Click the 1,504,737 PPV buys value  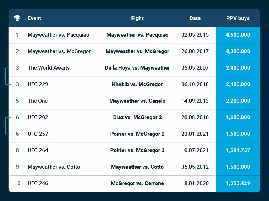click(x=238, y=150)
